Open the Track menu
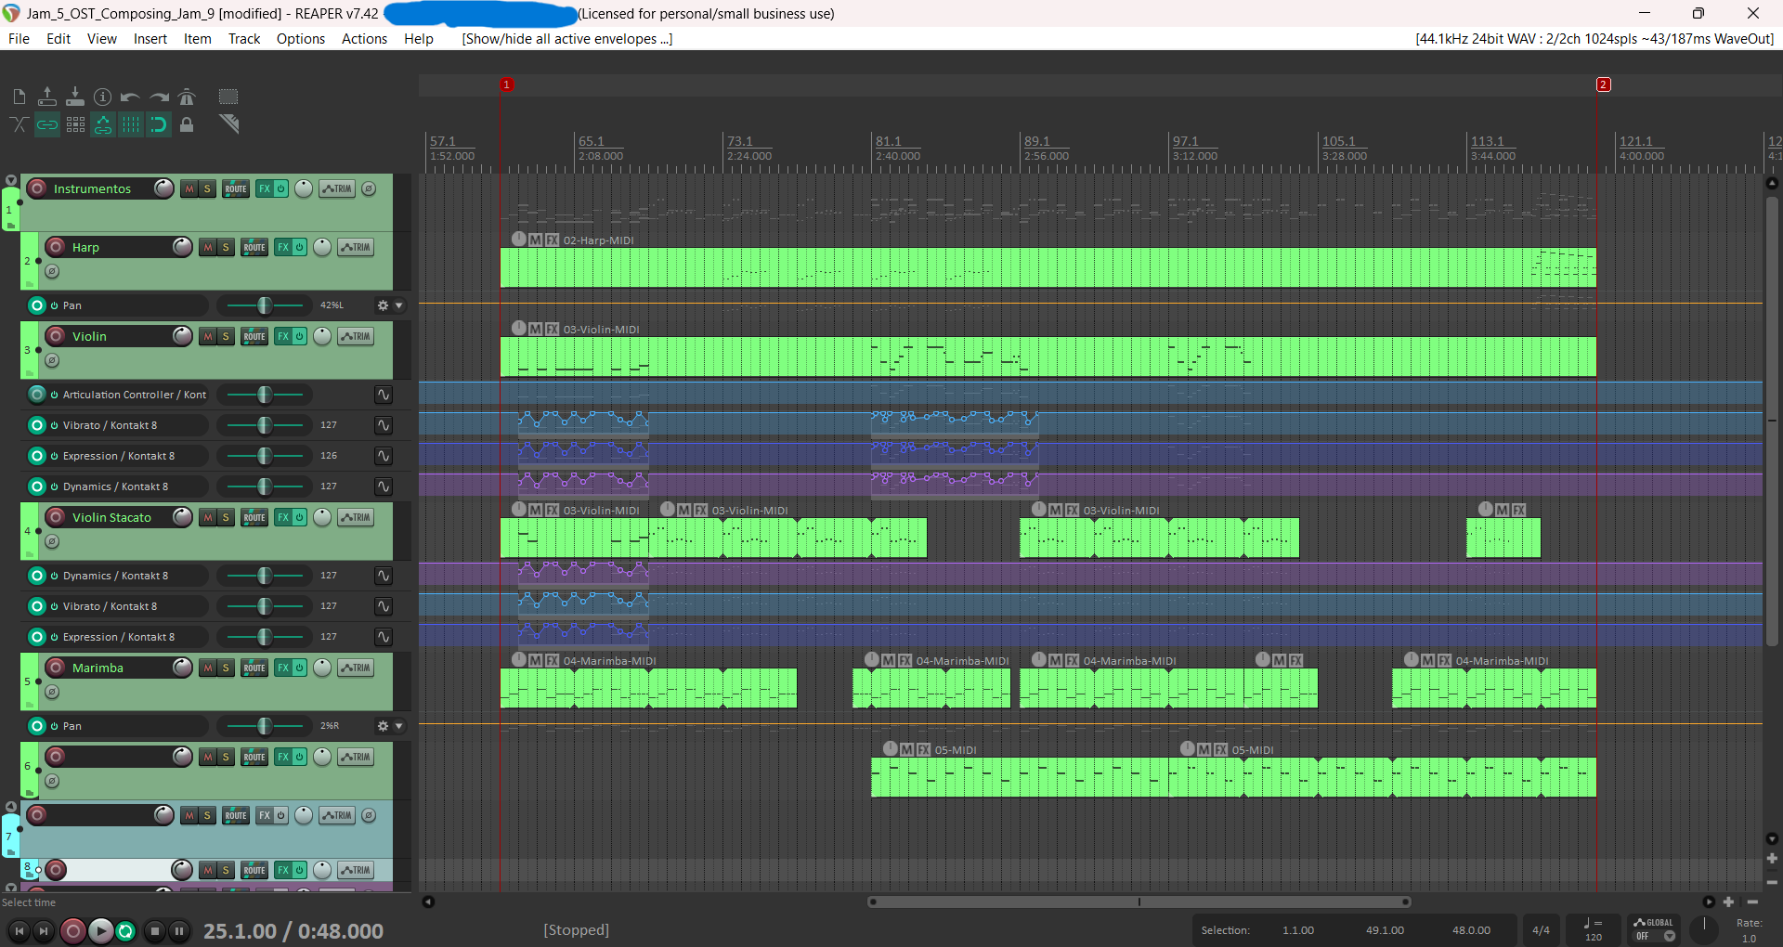Screen dimensions: 1783x947 (244, 39)
